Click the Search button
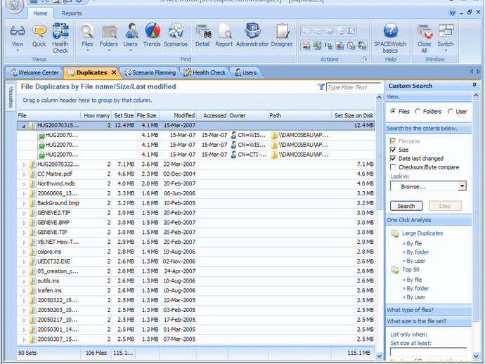This screenshot has height=364, width=485. pyautogui.click(x=406, y=206)
